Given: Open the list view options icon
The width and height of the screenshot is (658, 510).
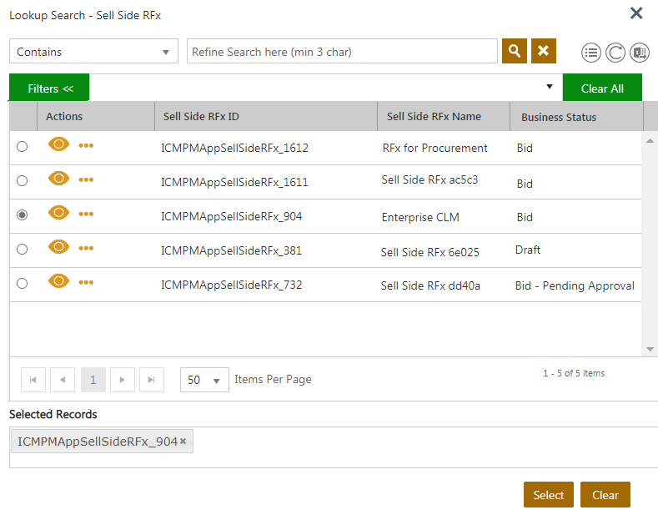Looking at the screenshot, I should click(x=591, y=53).
